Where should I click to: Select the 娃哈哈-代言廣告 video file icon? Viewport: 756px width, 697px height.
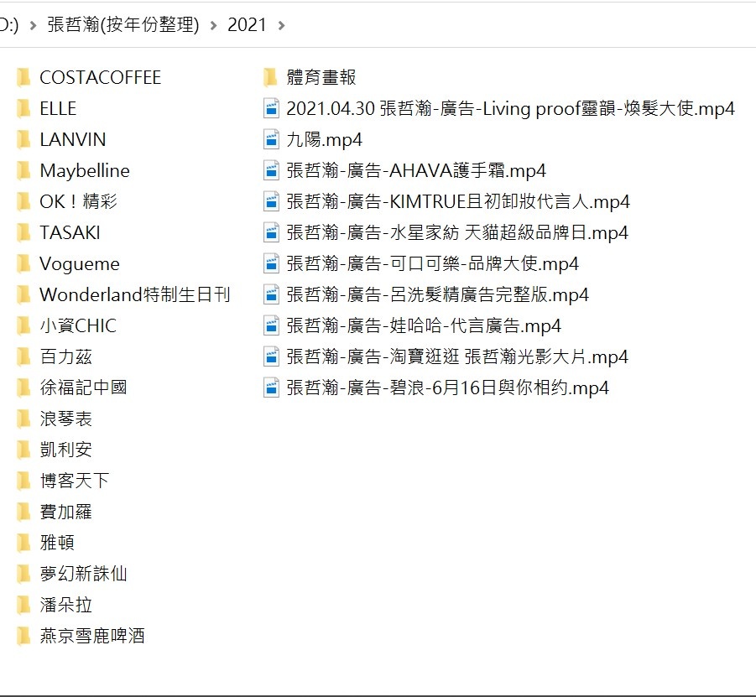pyautogui.click(x=272, y=325)
